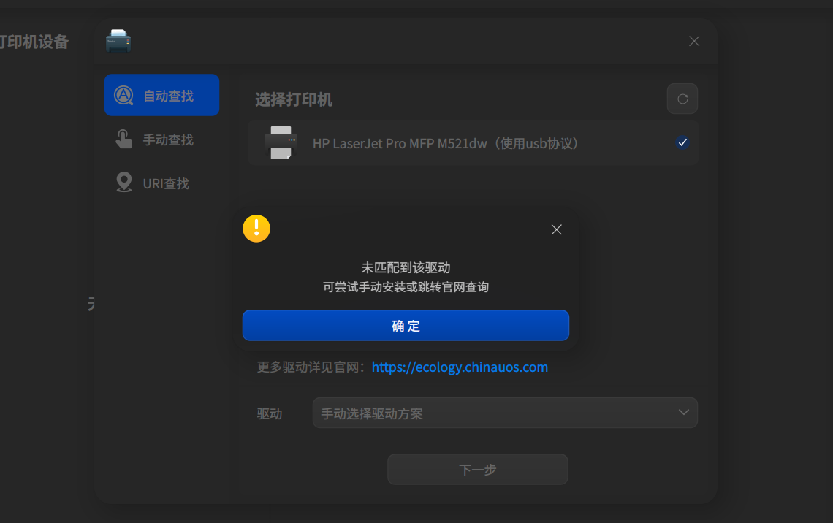Toggle the checkbox for HP LaserJet Pro MFP M521dw

coord(682,142)
